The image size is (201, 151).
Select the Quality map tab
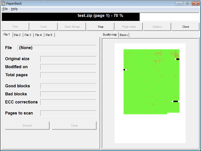[x=110, y=35]
